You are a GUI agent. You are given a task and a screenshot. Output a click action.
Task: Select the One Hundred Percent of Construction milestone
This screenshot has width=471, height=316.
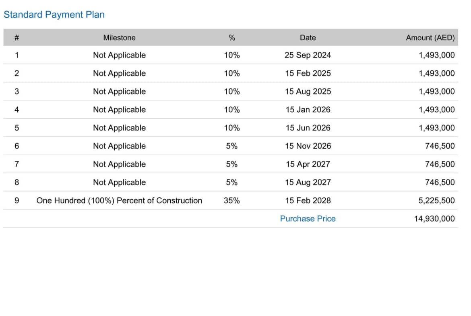coord(119,200)
